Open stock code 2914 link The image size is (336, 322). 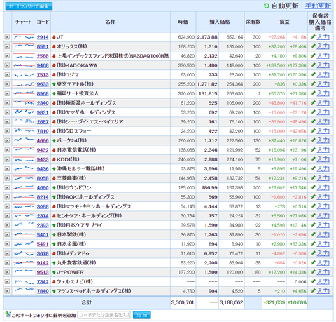(43, 37)
